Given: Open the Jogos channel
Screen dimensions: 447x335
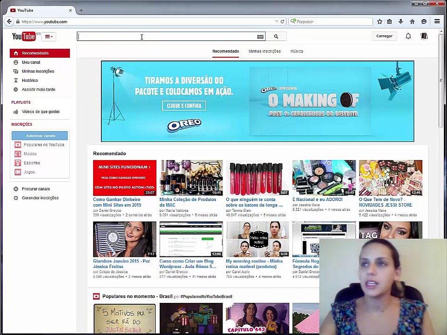Looking at the screenshot, I should click(x=29, y=172).
